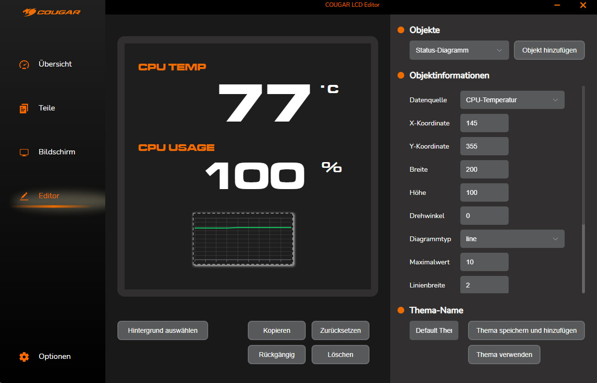
Task: Click the Teile documents icon
Action: [24, 109]
